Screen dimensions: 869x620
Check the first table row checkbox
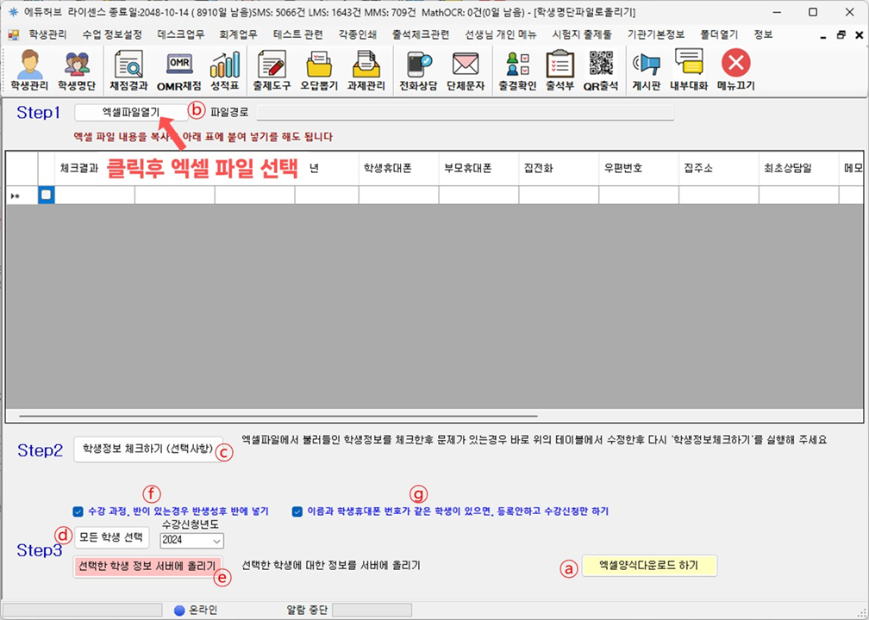[x=47, y=195]
